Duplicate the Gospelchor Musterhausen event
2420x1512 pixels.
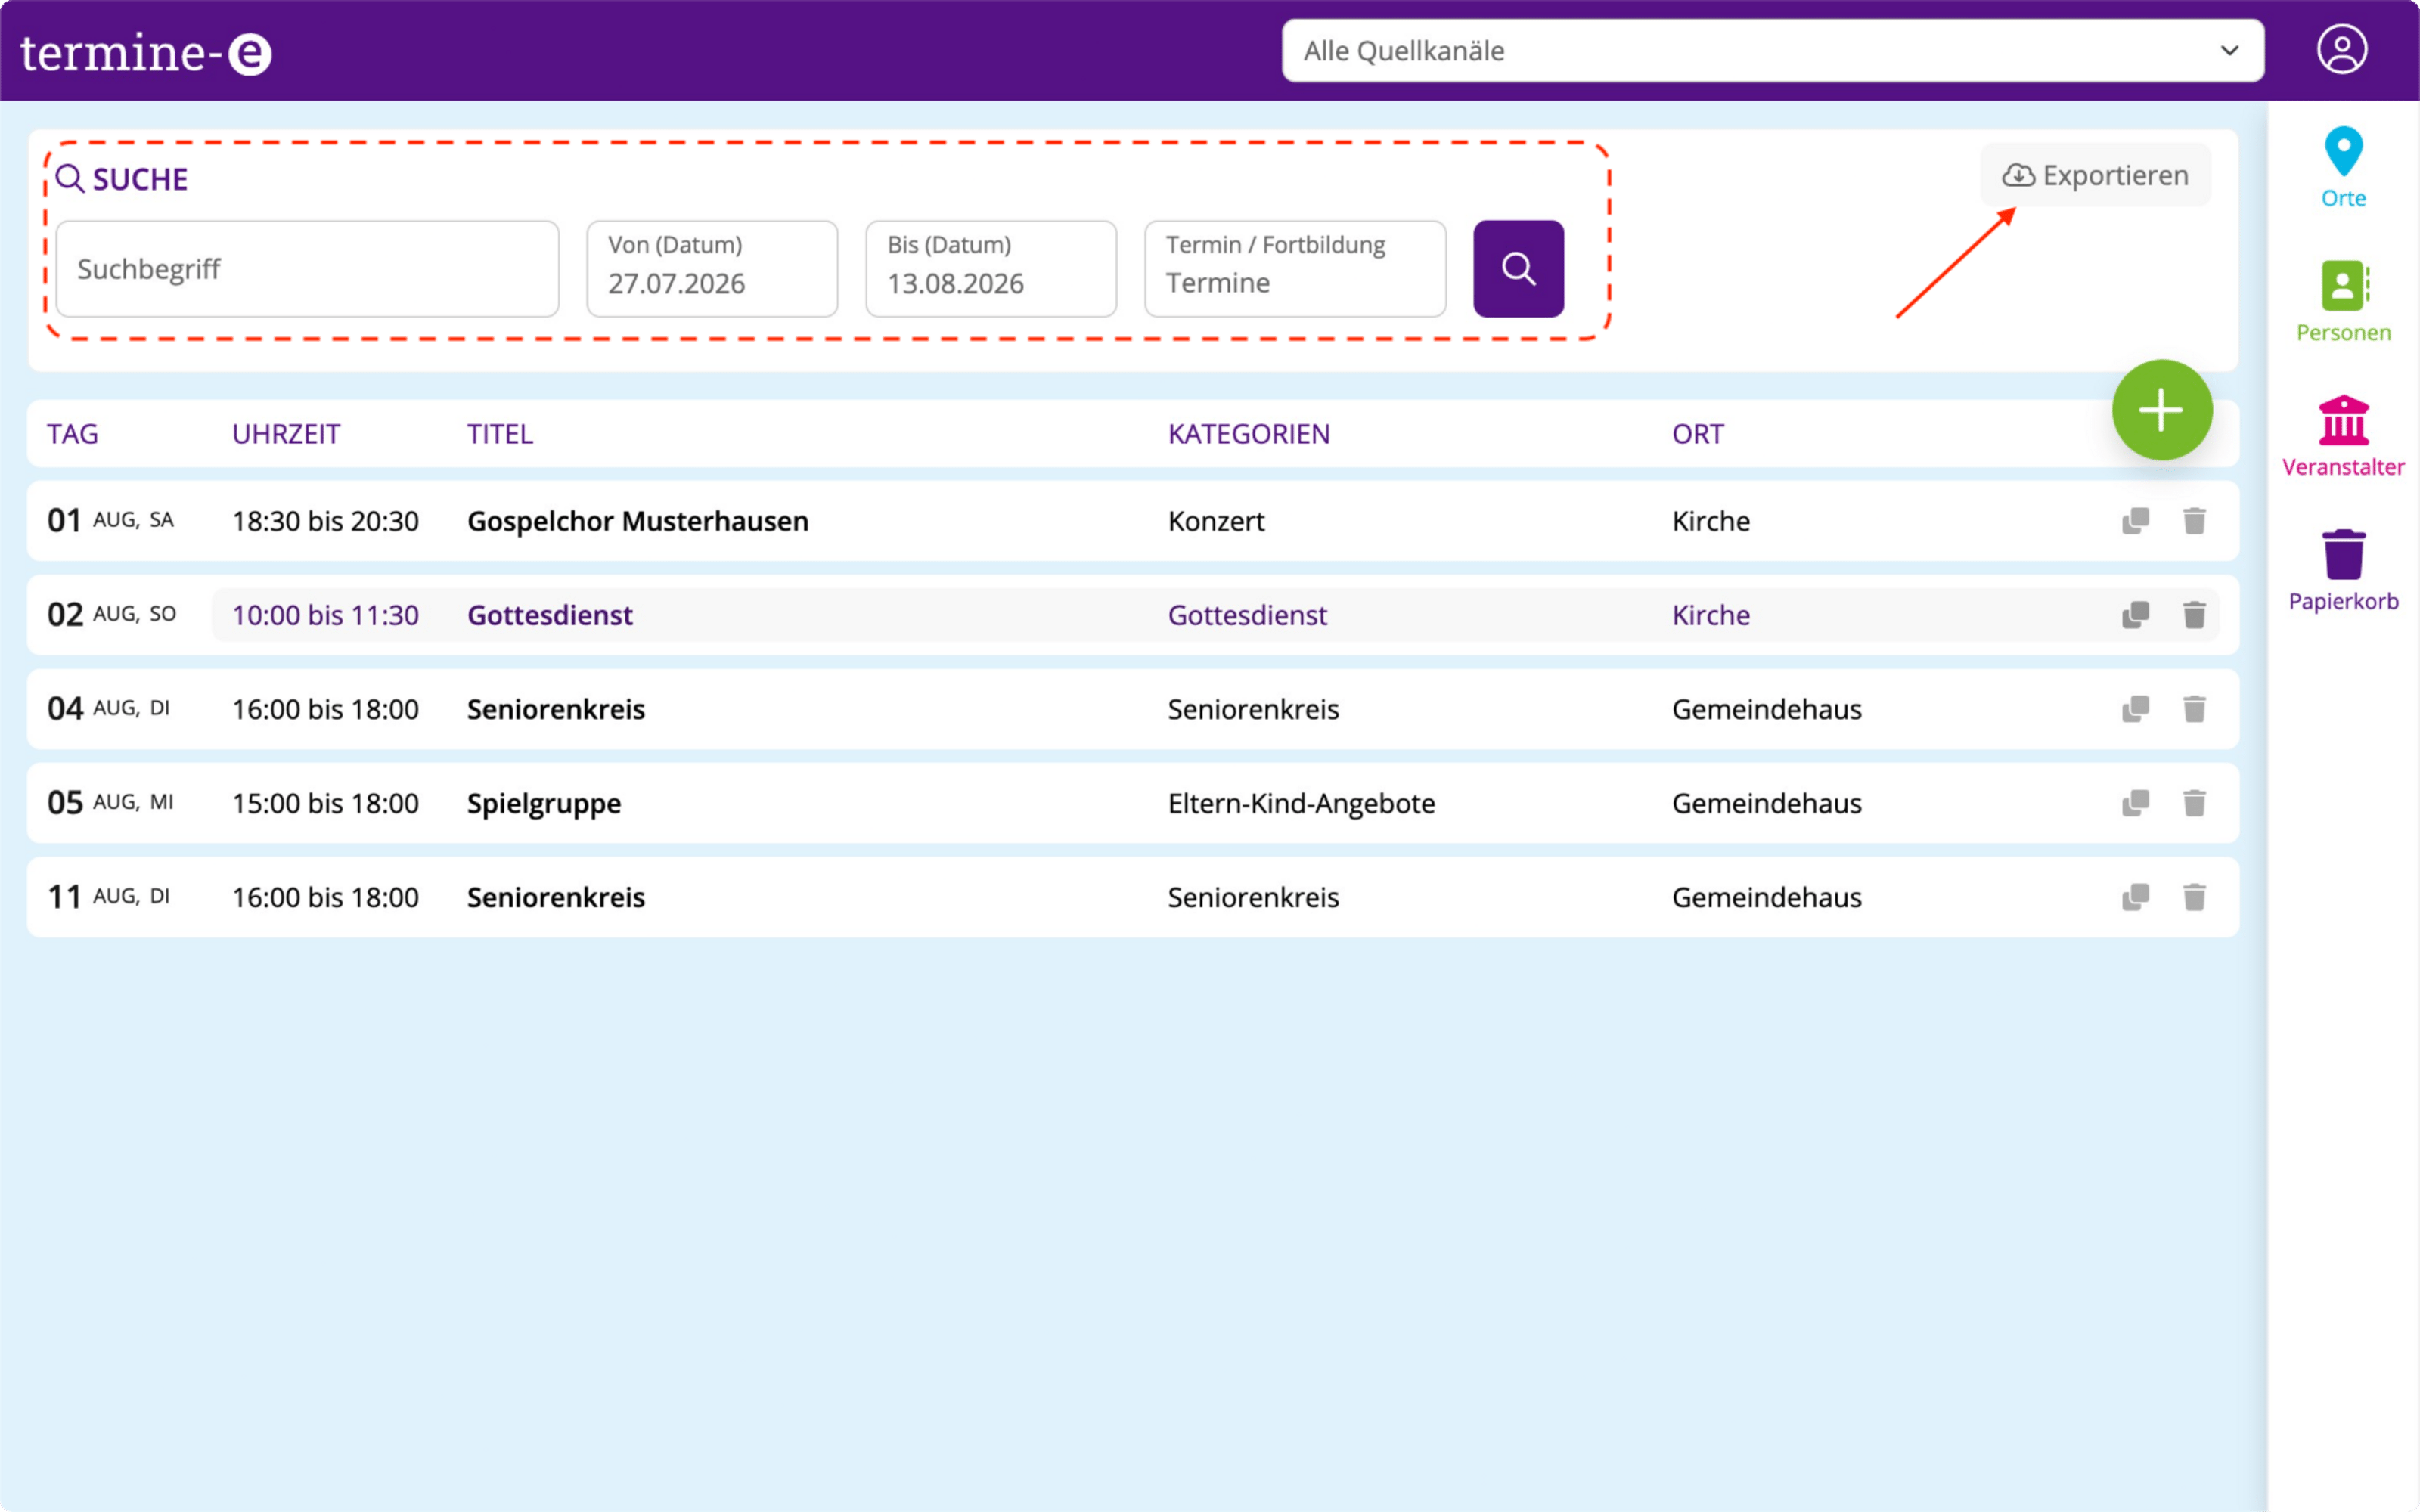coord(2135,521)
